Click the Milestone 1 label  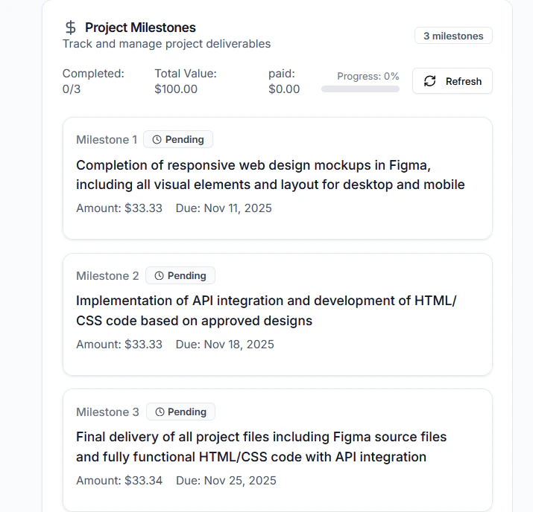pyautogui.click(x=107, y=140)
